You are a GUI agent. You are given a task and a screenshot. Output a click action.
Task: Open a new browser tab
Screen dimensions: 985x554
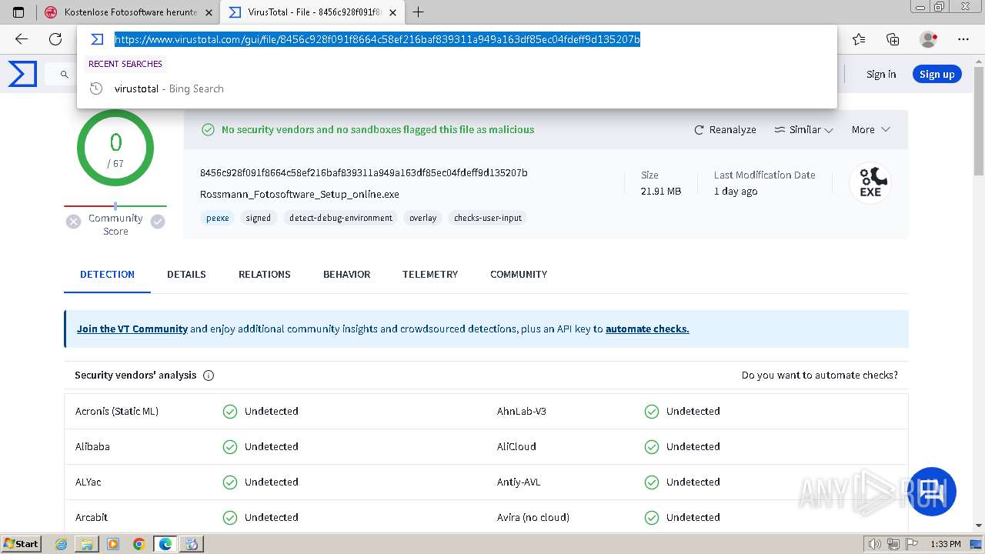[419, 12]
